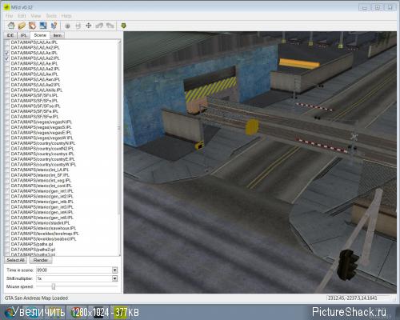Select the vegasS.IPL list entry
This screenshot has width=400, height=320.
[41, 127]
